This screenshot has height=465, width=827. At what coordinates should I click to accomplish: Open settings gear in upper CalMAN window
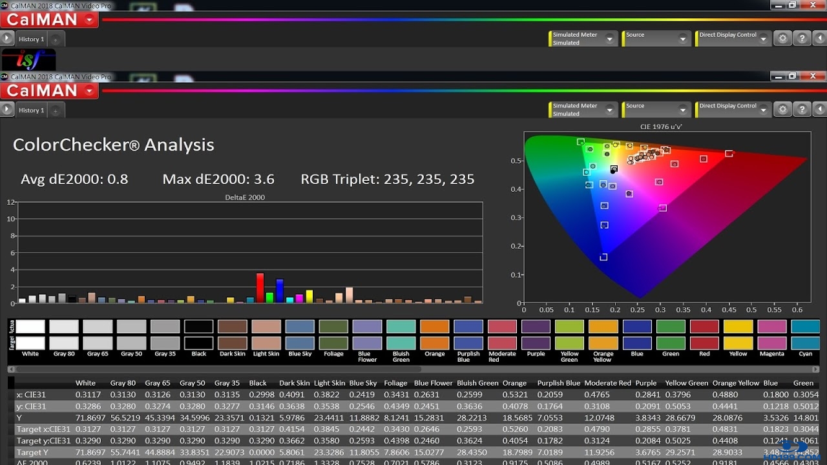pyautogui.click(x=783, y=38)
